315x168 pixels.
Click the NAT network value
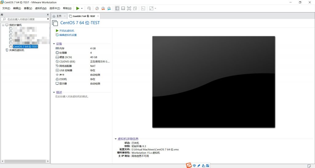pyautogui.click(x=93, y=66)
